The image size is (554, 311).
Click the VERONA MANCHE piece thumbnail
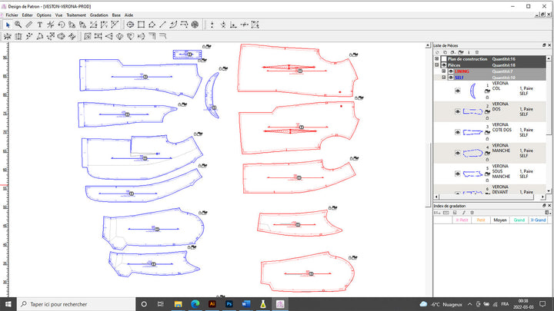click(x=472, y=154)
